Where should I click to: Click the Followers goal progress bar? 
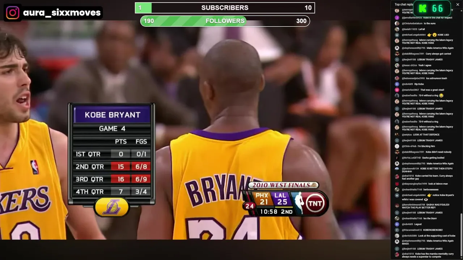[x=225, y=21]
